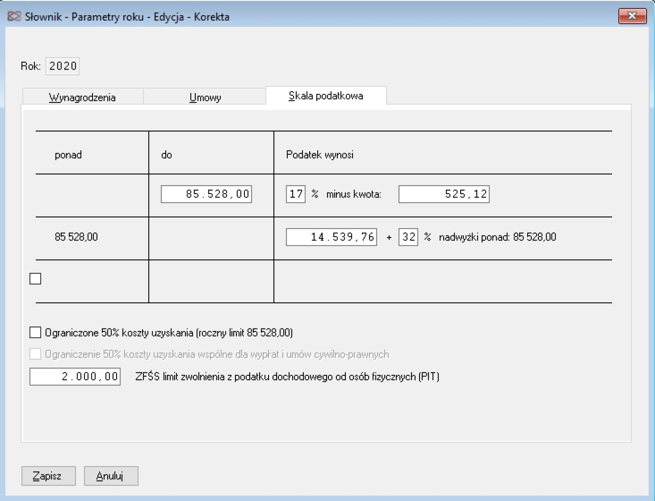Click the 85 528,00 value in ponad column
This screenshot has width=655, height=501.
[x=76, y=237]
